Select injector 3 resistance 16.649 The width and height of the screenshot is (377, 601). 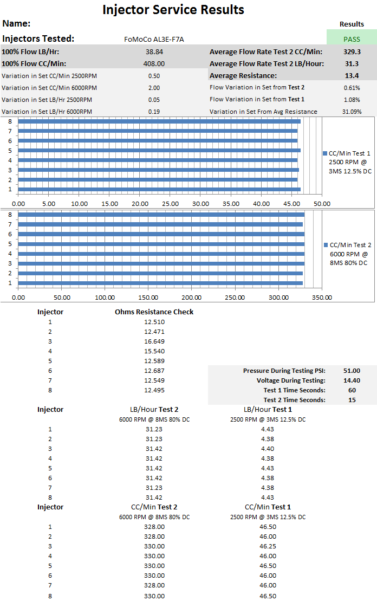(154, 341)
